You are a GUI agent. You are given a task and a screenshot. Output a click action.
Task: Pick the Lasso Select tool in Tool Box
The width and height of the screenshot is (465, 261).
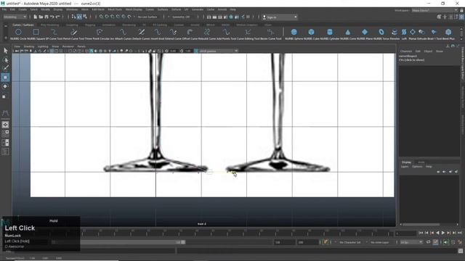click(5, 59)
